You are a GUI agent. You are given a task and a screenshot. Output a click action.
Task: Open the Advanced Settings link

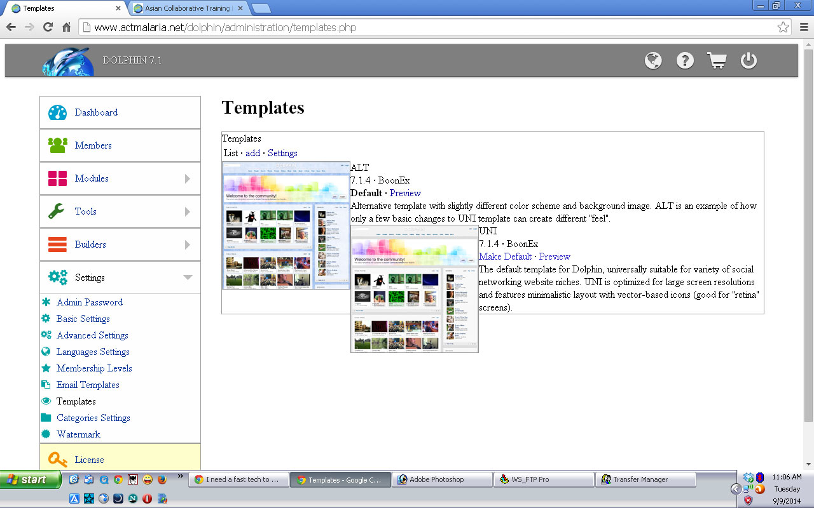(x=92, y=335)
